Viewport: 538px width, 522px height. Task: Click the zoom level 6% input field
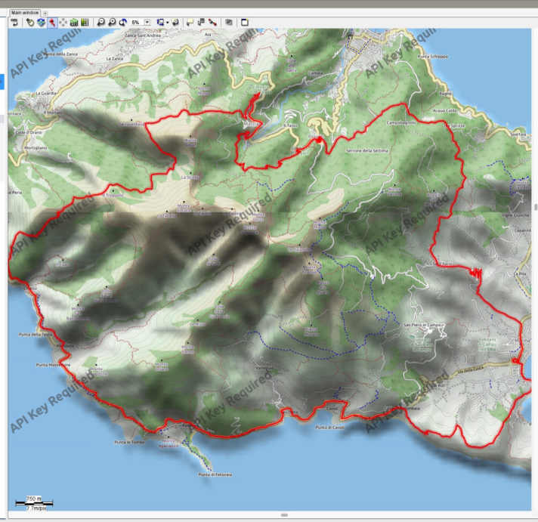pyautogui.click(x=135, y=23)
